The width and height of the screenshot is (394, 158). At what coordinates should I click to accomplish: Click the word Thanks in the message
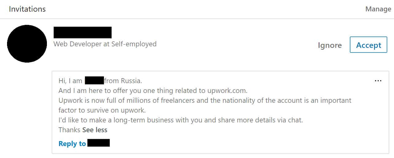tap(69, 130)
